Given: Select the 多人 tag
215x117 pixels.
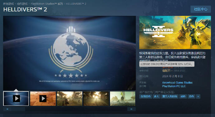Looking at the screenshot, I should pos(156,96).
